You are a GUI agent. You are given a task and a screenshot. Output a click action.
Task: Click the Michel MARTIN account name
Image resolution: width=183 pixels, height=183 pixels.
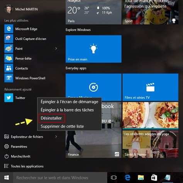click(x=26, y=9)
